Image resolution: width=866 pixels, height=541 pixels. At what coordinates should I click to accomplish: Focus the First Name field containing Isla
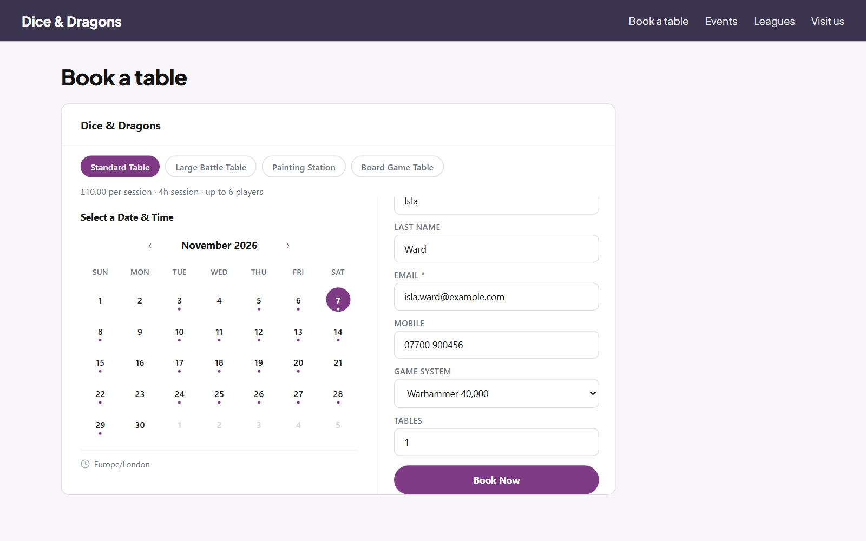pos(496,204)
